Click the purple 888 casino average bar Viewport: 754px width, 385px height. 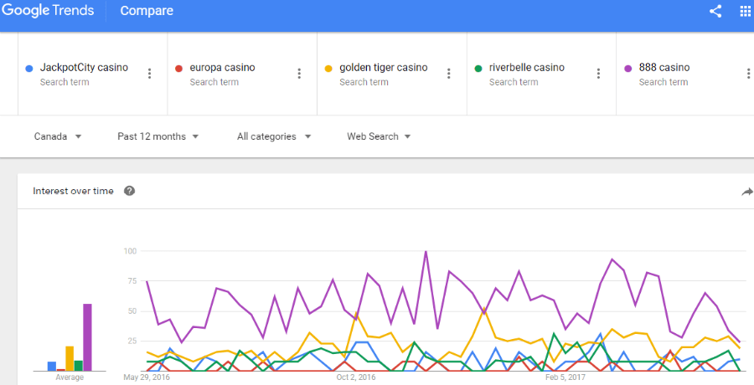[87, 337]
